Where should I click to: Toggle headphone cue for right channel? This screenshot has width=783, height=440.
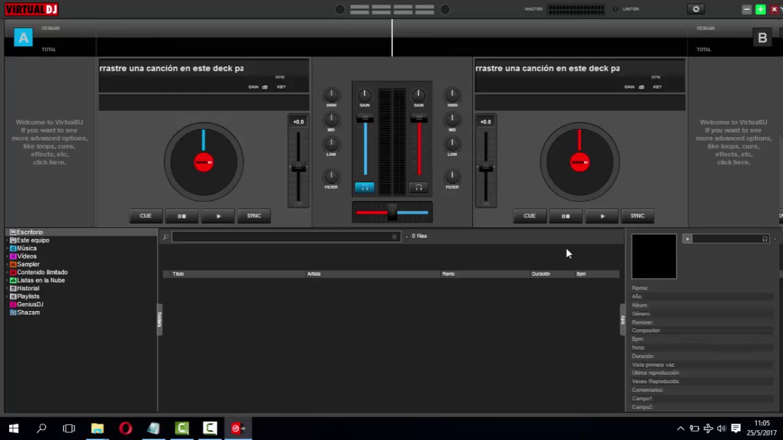418,188
